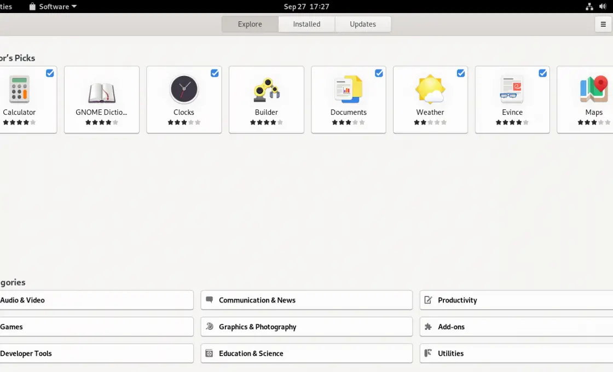Click the Maps app name label
This screenshot has width=613, height=372.
[594, 113]
